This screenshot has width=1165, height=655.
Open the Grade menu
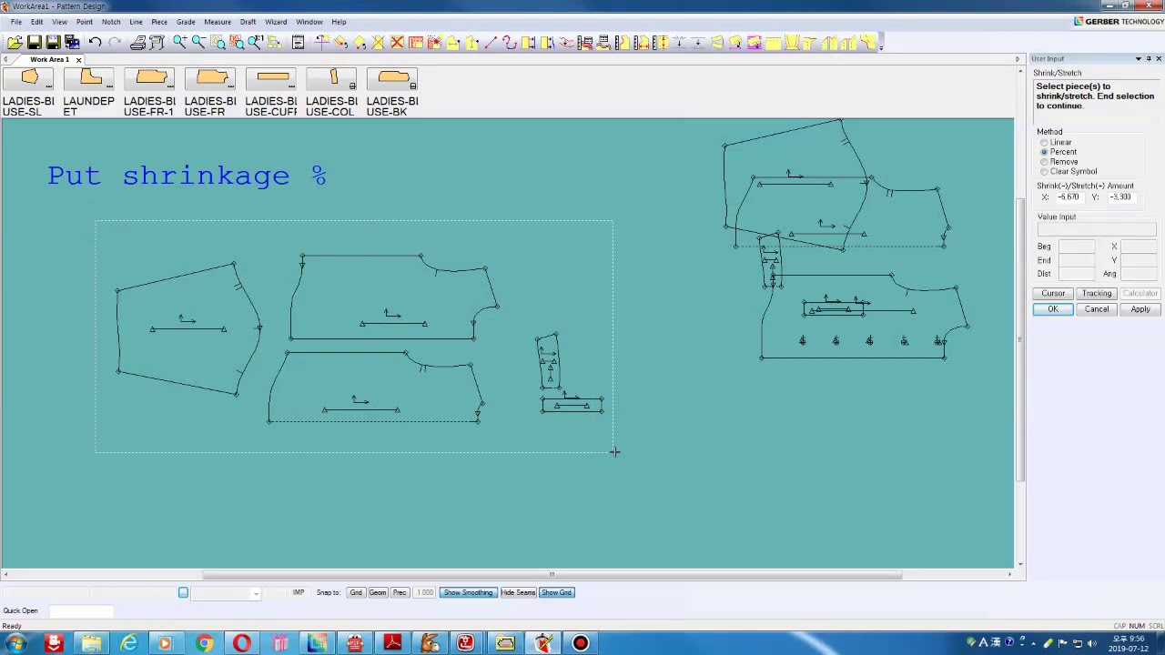point(186,22)
